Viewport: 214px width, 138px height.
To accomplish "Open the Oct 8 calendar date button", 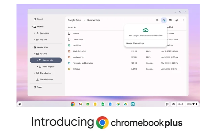I will click(181, 104).
